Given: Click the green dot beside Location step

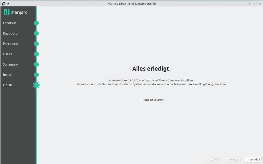Looking at the screenshot, I should pos(36,23).
